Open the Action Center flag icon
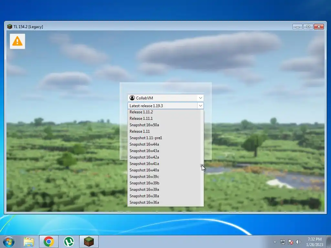The height and width of the screenshot is (248, 331). (291, 242)
